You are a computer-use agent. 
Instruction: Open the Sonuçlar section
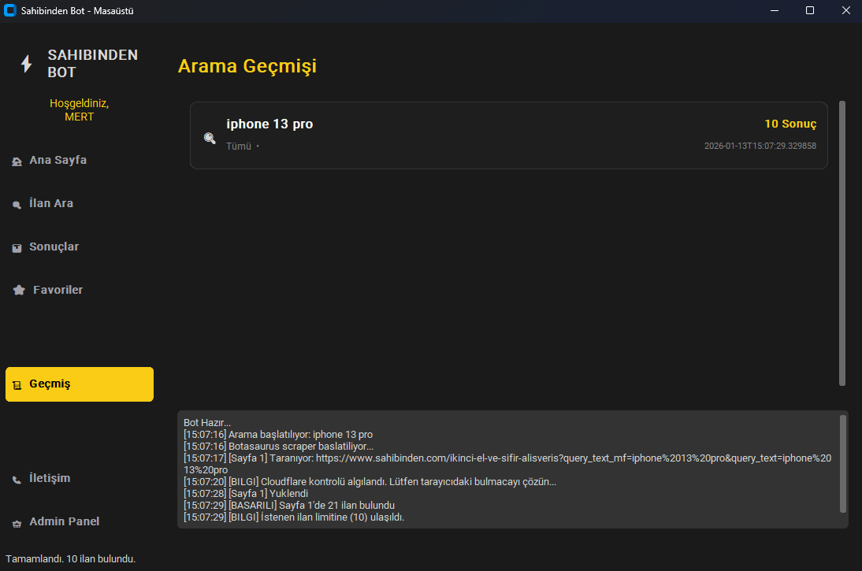point(79,247)
